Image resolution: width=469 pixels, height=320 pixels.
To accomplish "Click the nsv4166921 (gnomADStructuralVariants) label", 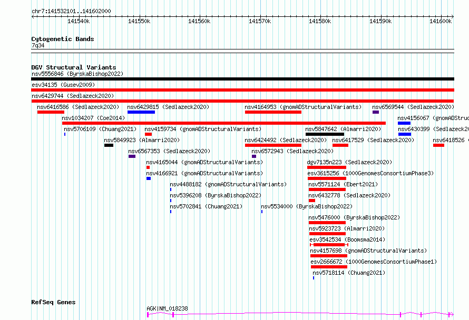I will (204, 173).
